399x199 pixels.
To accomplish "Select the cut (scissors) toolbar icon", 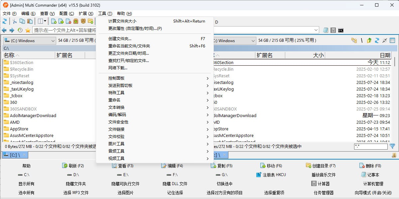I will (x=15, y=21).
